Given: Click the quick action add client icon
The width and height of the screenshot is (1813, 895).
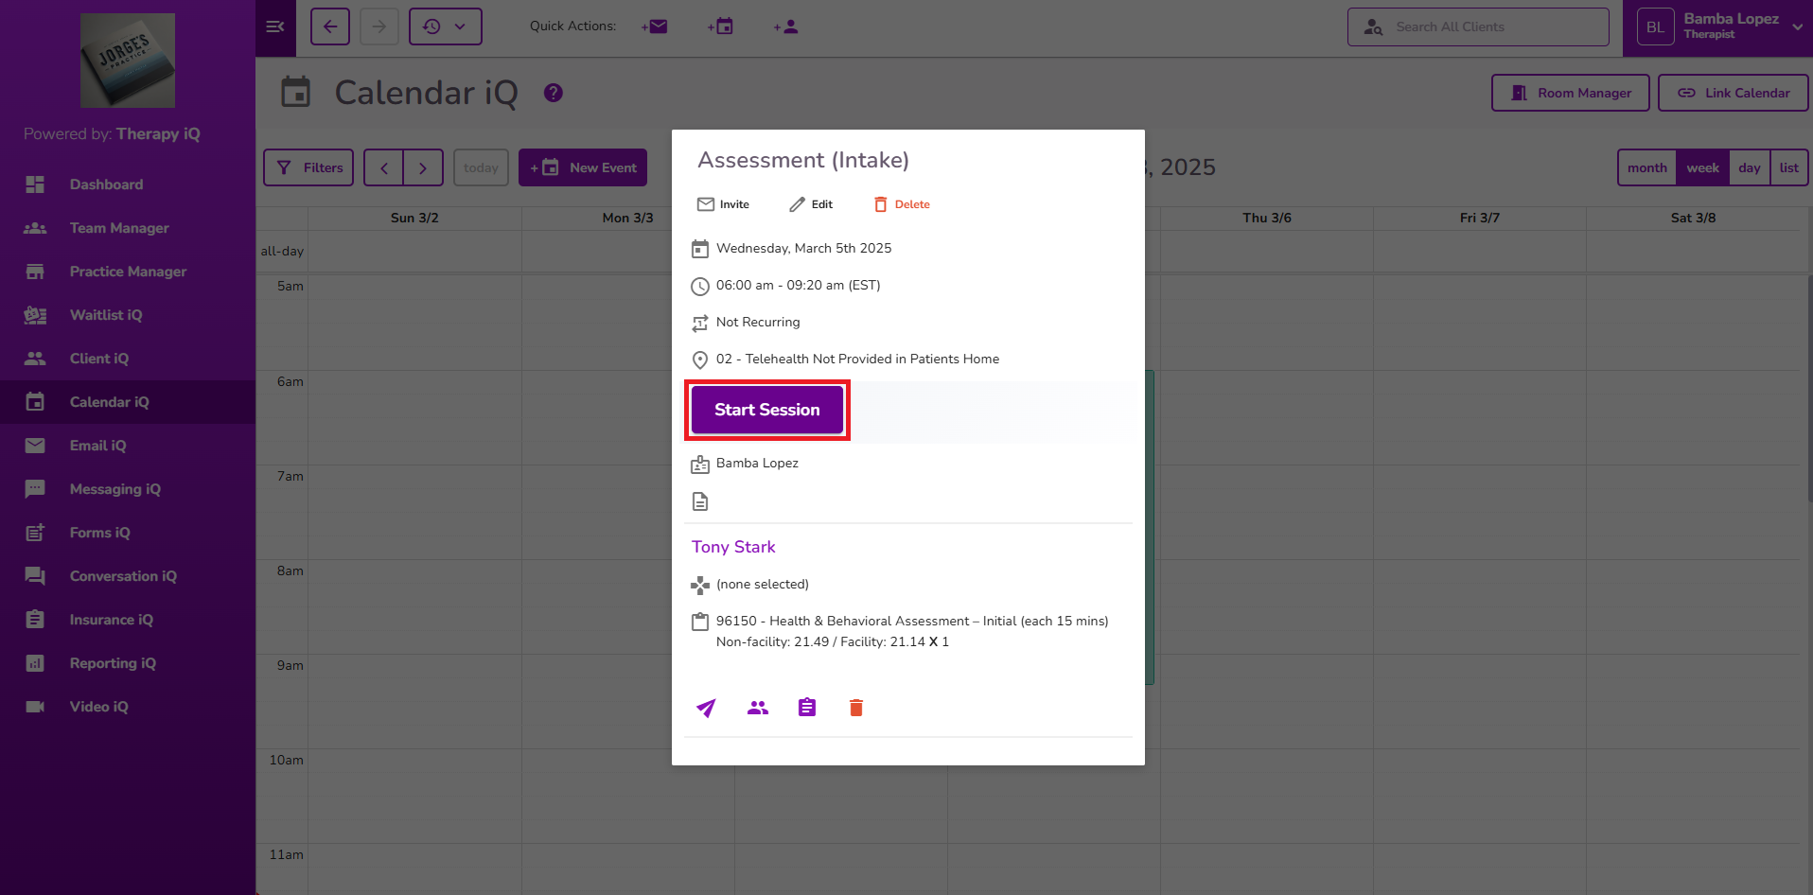Looking at the screenshot, I should click(x=786, y=26).
